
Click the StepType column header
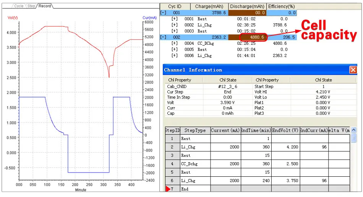(195, 130)
